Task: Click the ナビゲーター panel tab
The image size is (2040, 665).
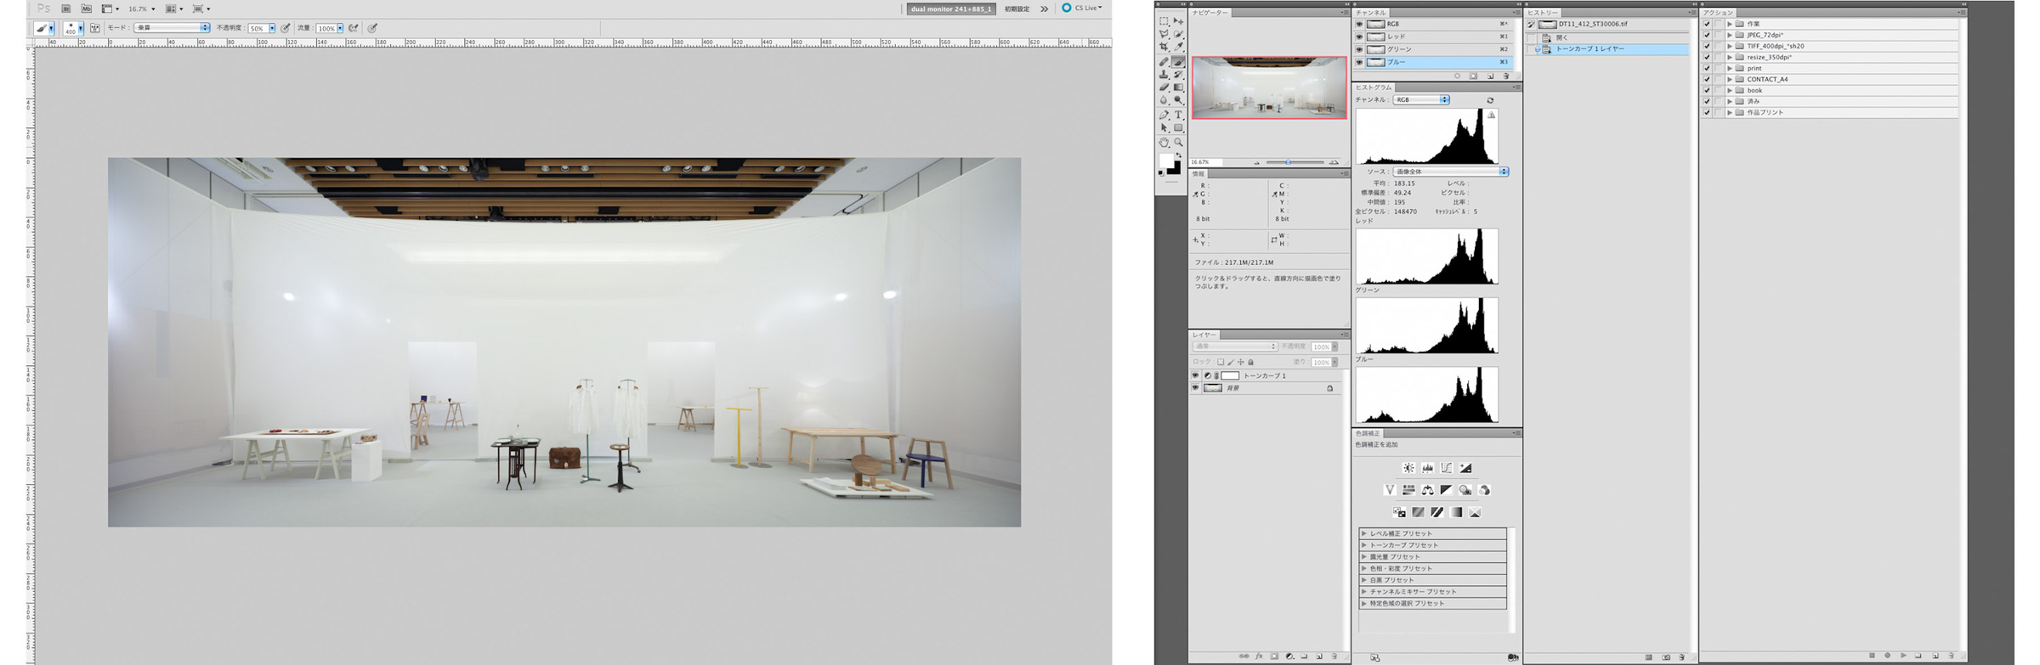Action: pyautogui.click(x=1210, y=13)
